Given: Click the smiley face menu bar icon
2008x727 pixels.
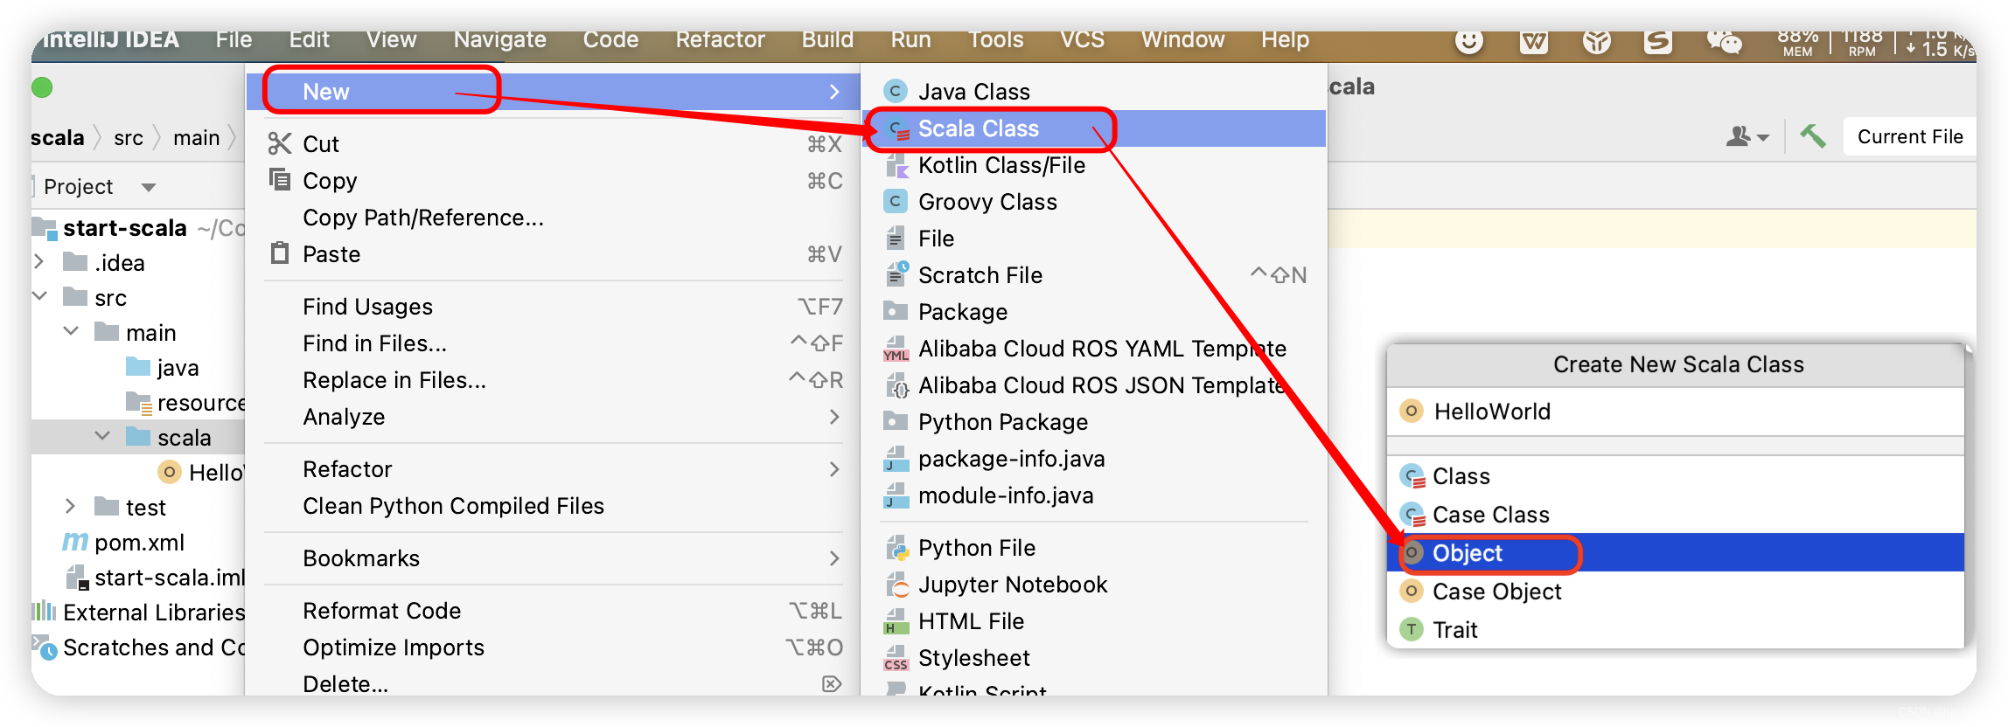Looking at the screenshot, I should 1469,41.
